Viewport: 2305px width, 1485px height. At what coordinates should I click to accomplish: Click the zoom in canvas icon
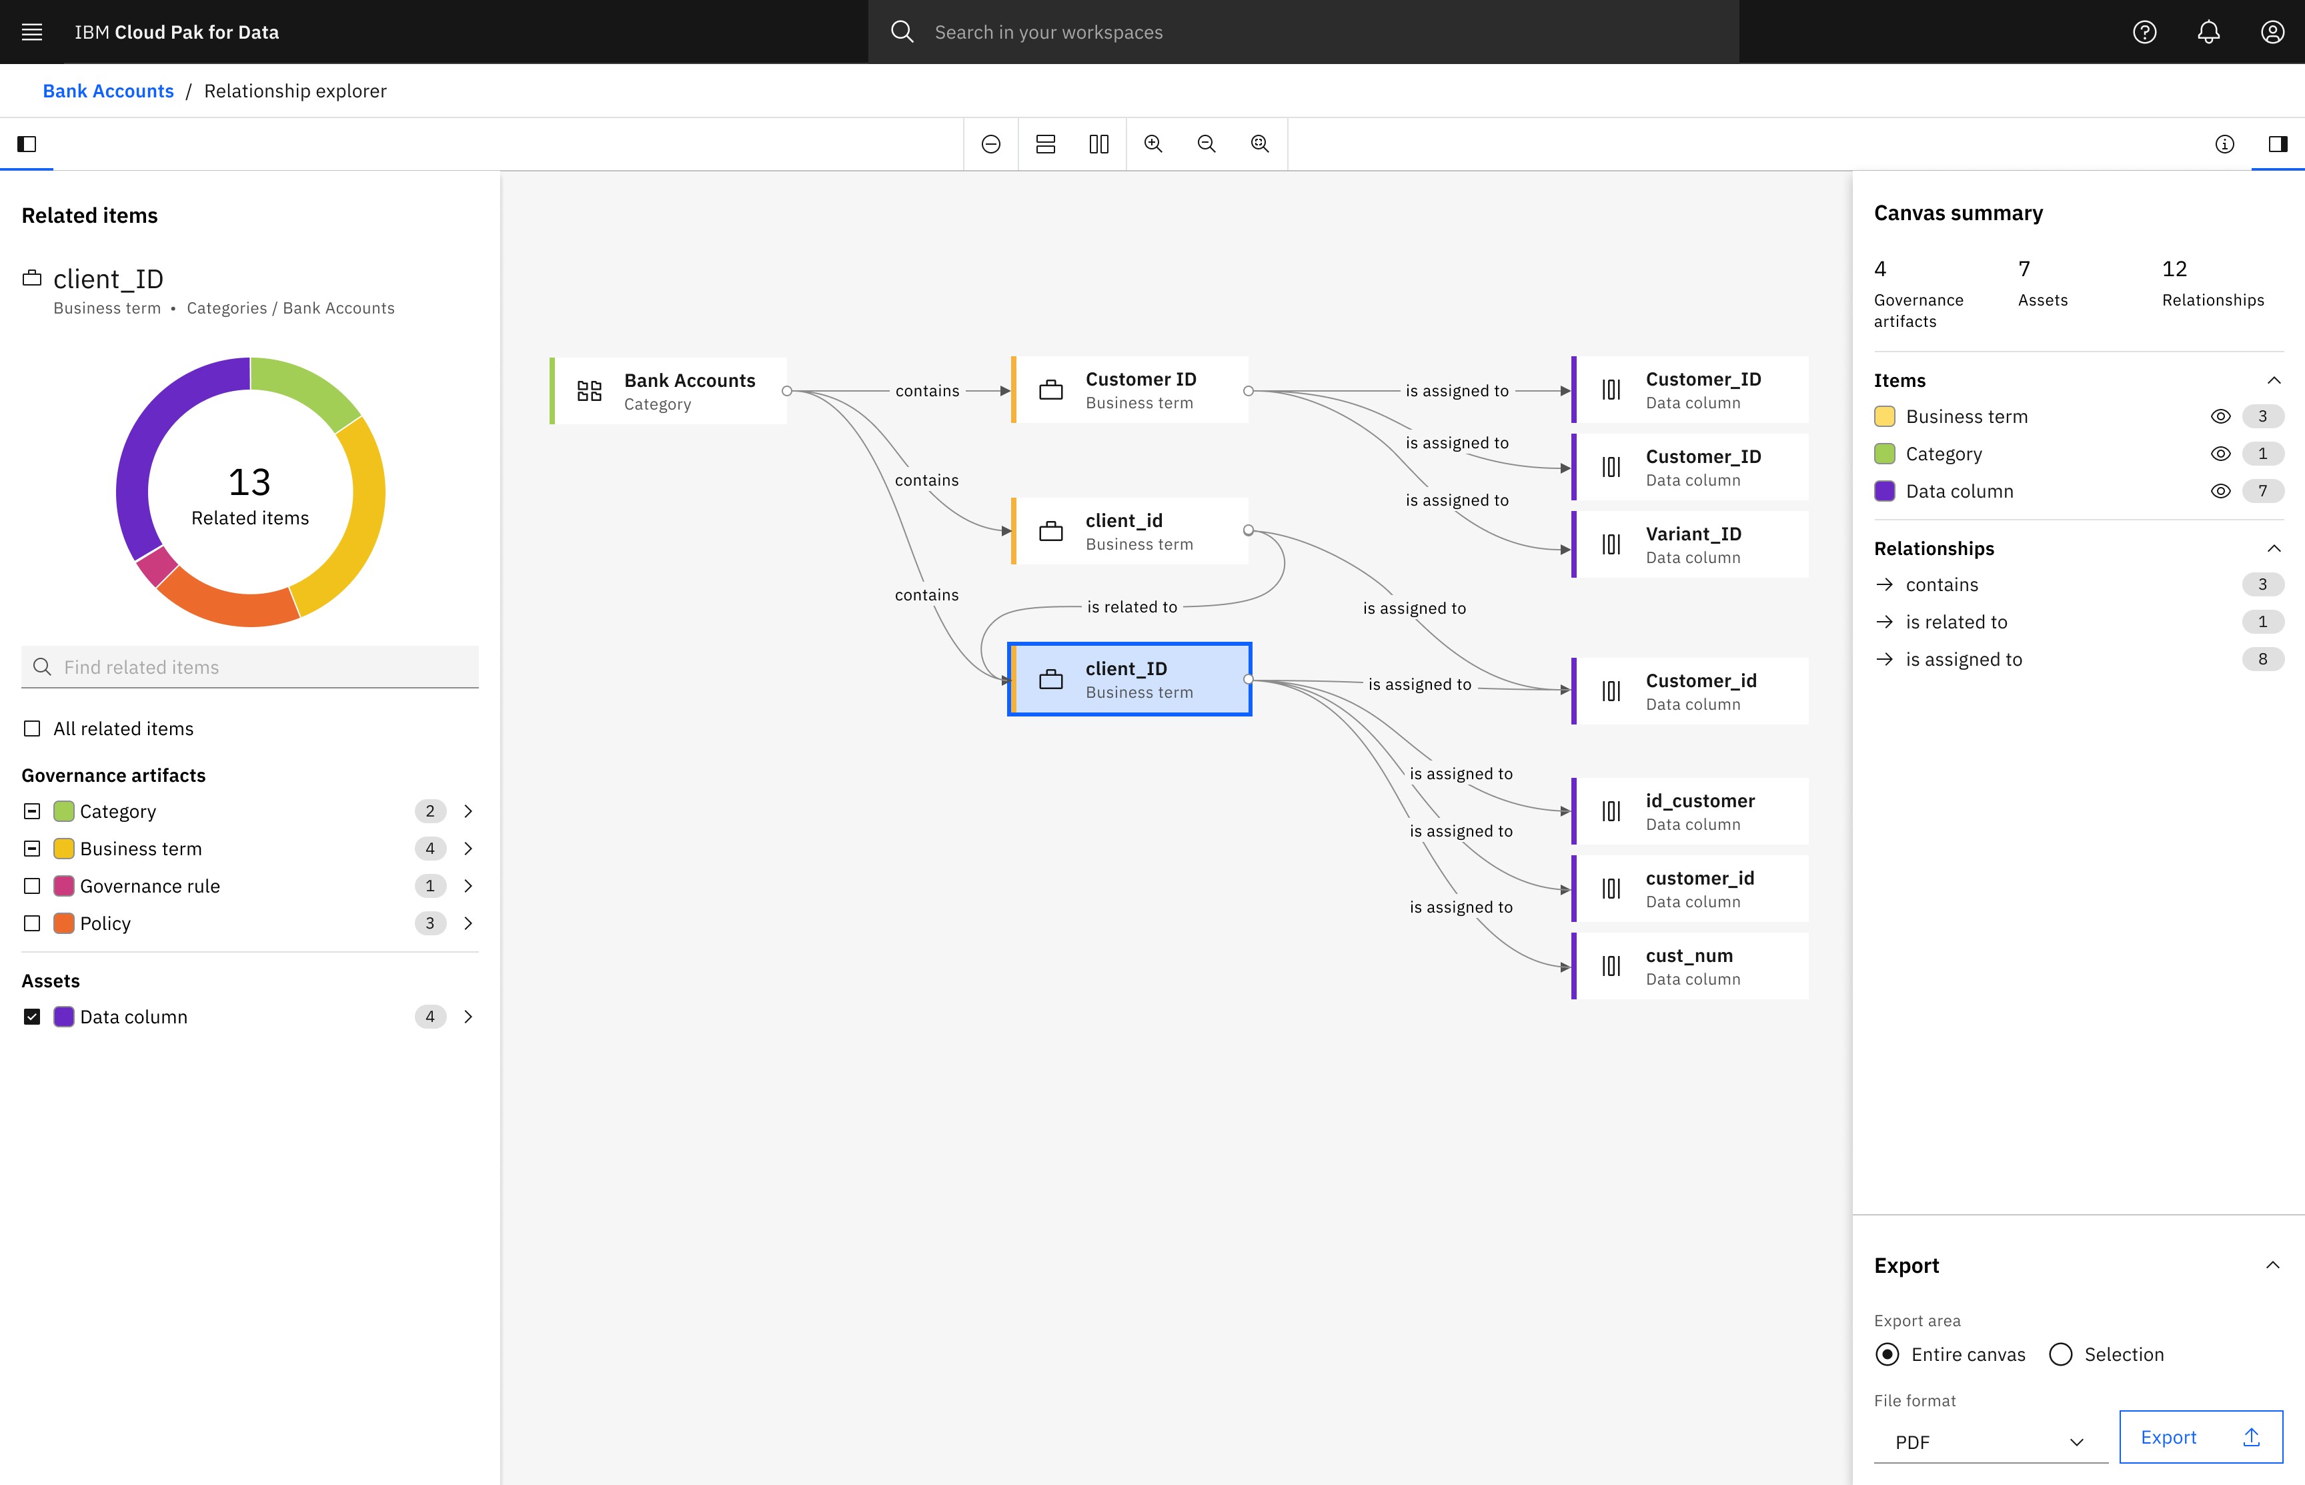(x=1153, y=143)
